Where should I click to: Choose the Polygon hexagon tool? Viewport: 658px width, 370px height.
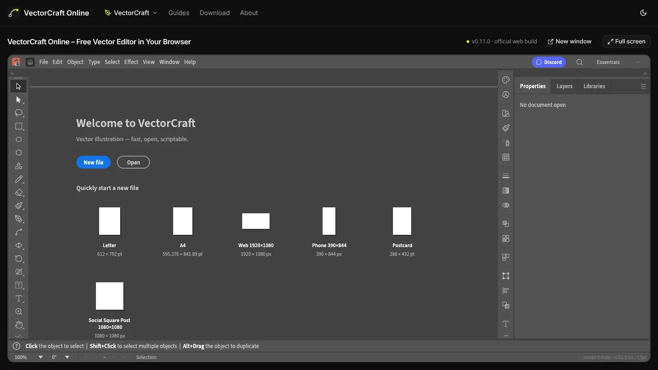19,153
